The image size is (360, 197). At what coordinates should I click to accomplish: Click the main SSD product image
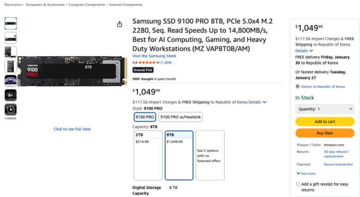pos(72,72)
